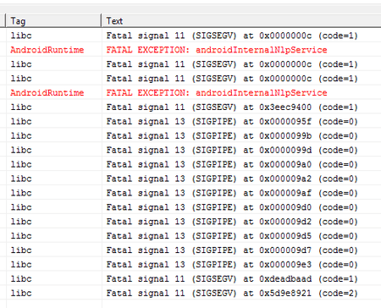Viewport: 381px width, 308px height.
Task: Select the SIGPIPE message at 0x000009d7
Action: [x=232, y=250]
